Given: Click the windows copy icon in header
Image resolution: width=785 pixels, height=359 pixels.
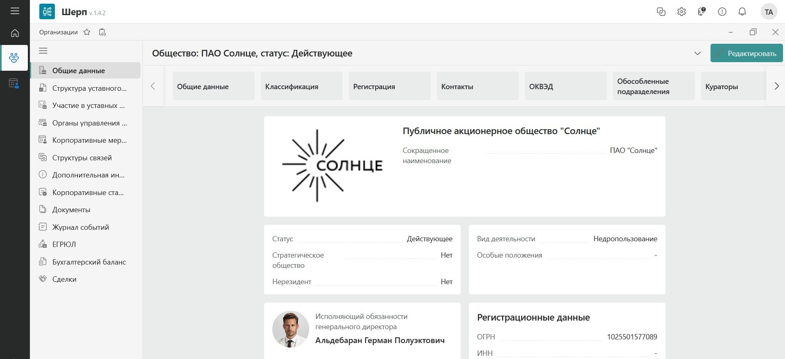Looking at the screenshot, I should coord(661,12).
